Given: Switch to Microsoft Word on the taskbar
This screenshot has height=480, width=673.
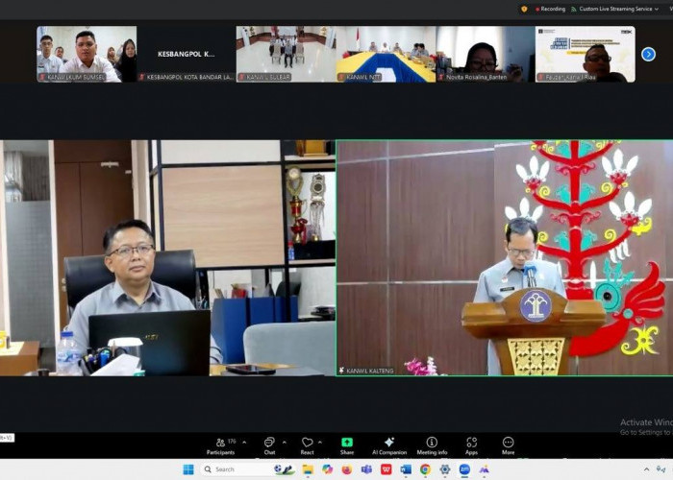Looking at the screenshot, I should [406, 469].
